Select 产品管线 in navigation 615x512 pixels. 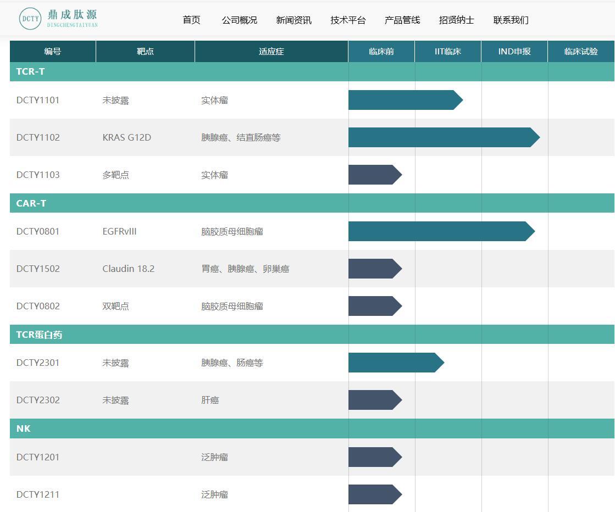tap(402, 20)
